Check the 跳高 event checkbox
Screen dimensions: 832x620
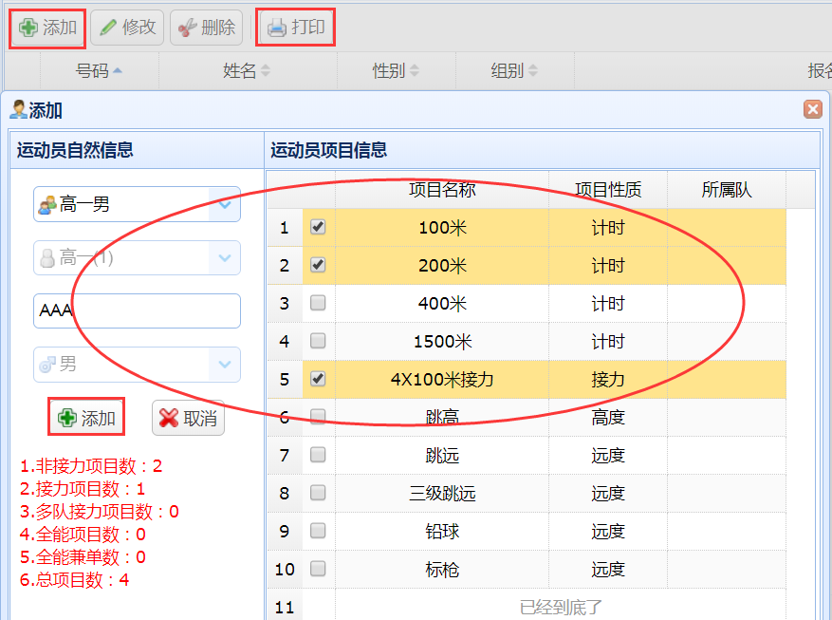[x=318, y=417]
